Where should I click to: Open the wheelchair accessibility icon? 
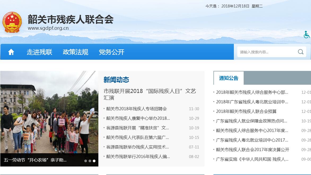[307, 35]
